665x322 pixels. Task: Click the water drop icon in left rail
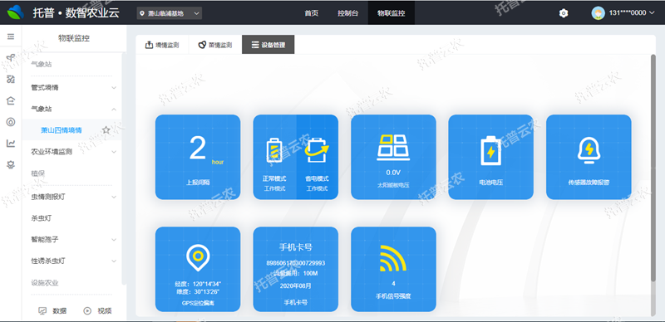11,122
